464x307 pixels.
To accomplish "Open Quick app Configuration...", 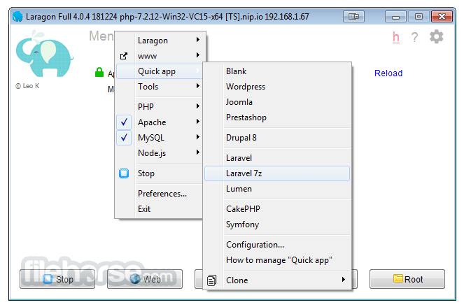I will pos(277,245).
